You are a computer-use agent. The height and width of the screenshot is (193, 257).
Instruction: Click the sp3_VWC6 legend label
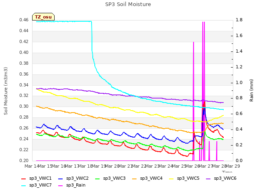(225, 178)
